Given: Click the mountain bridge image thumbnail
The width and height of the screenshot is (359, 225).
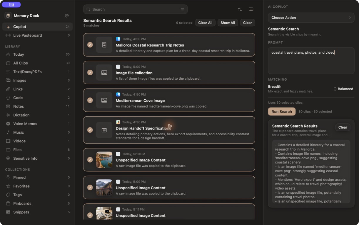Looking at the screenshot, I should [x=104, y=187].
